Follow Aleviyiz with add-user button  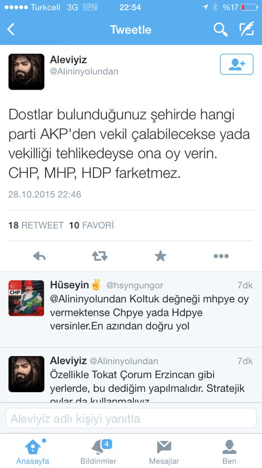[x=236, y=64]
